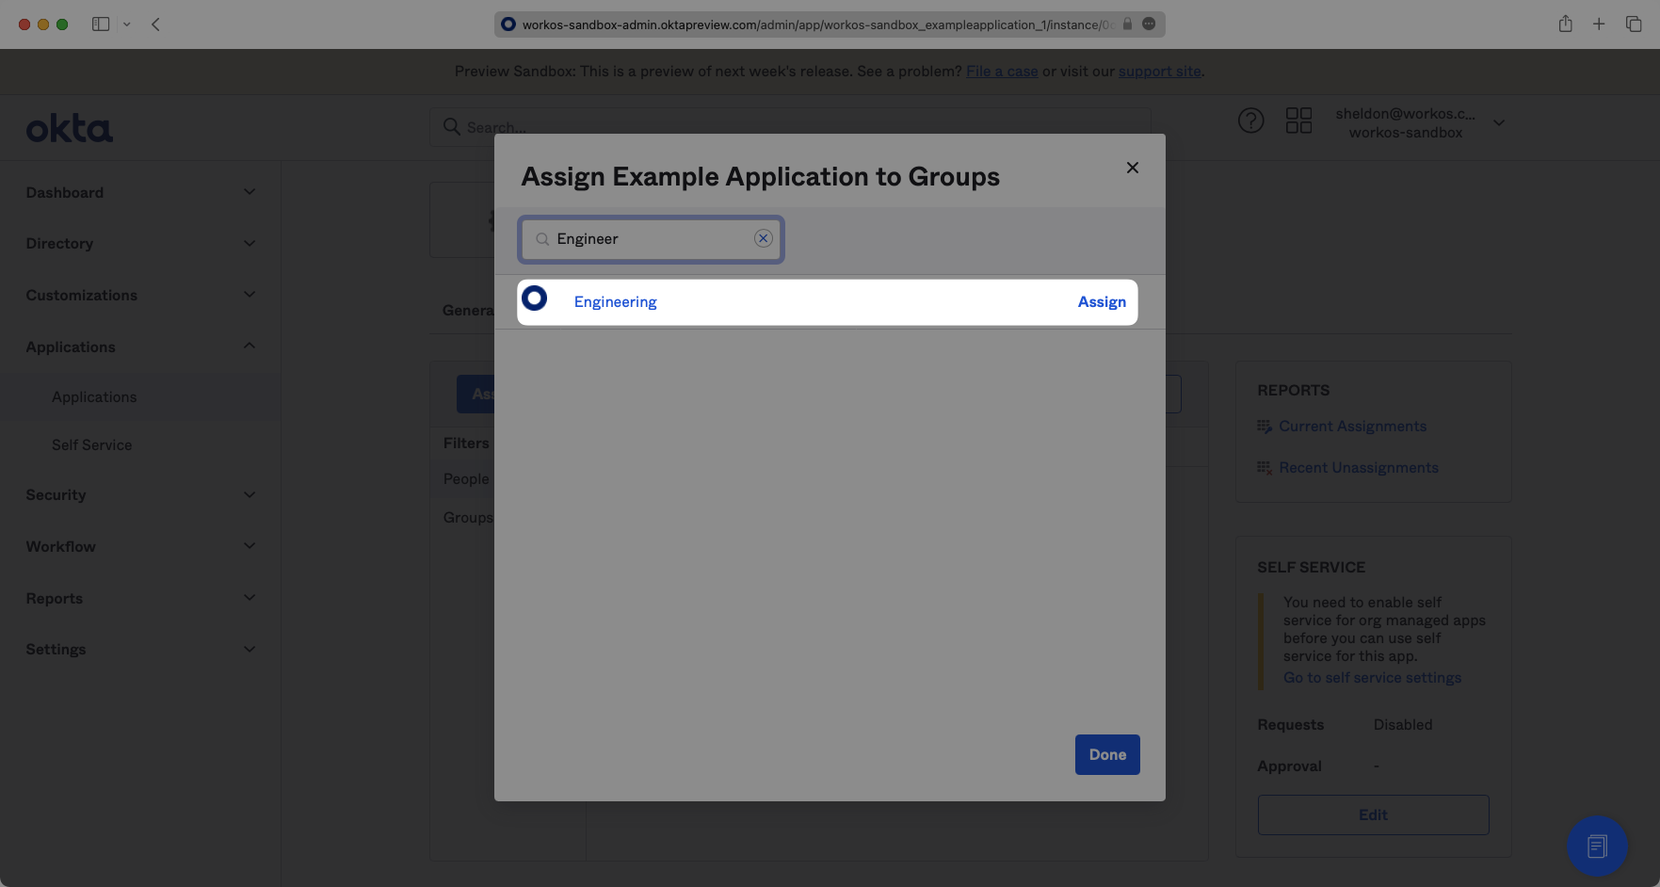Viewport: 1660px width, 887px height.
Task: Open the apps grid icon
Action: [1298, 121]
